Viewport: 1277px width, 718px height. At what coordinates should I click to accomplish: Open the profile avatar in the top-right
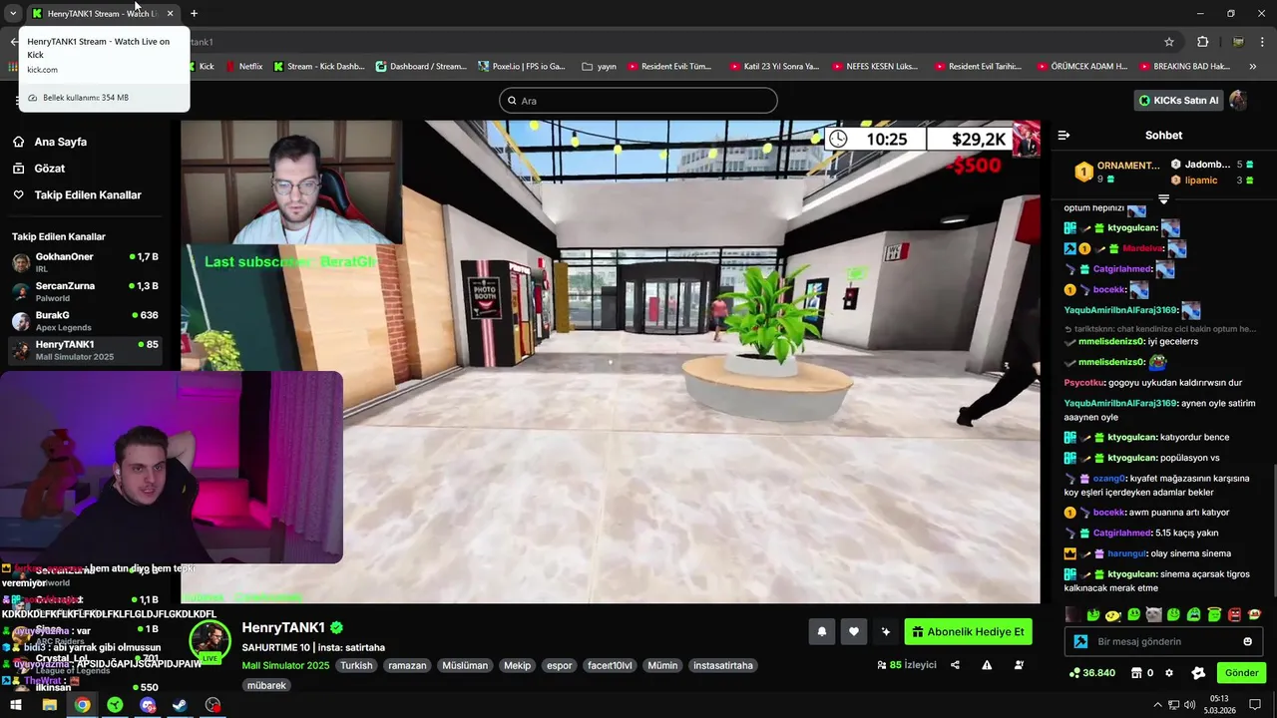1238,100
